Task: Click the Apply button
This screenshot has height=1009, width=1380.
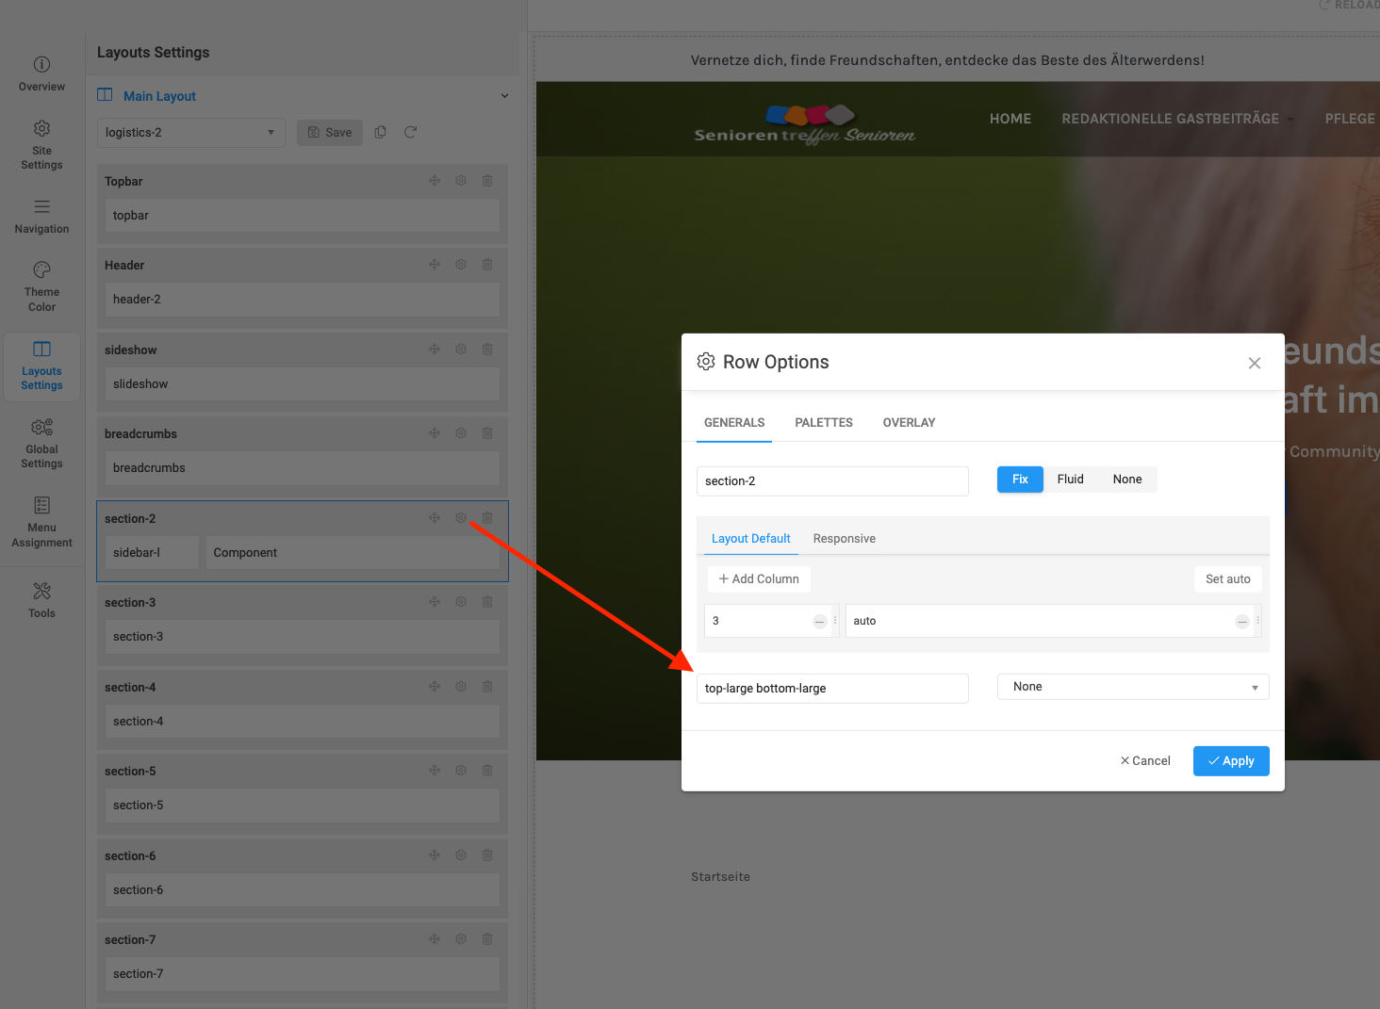Action: (1231, 761)
